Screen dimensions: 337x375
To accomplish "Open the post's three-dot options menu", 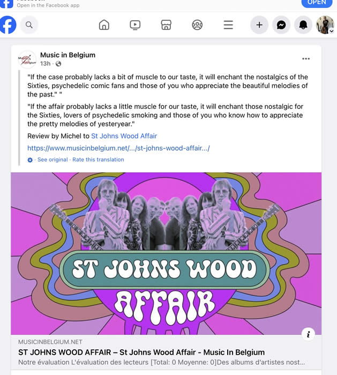I will click(x=306, y=59).
